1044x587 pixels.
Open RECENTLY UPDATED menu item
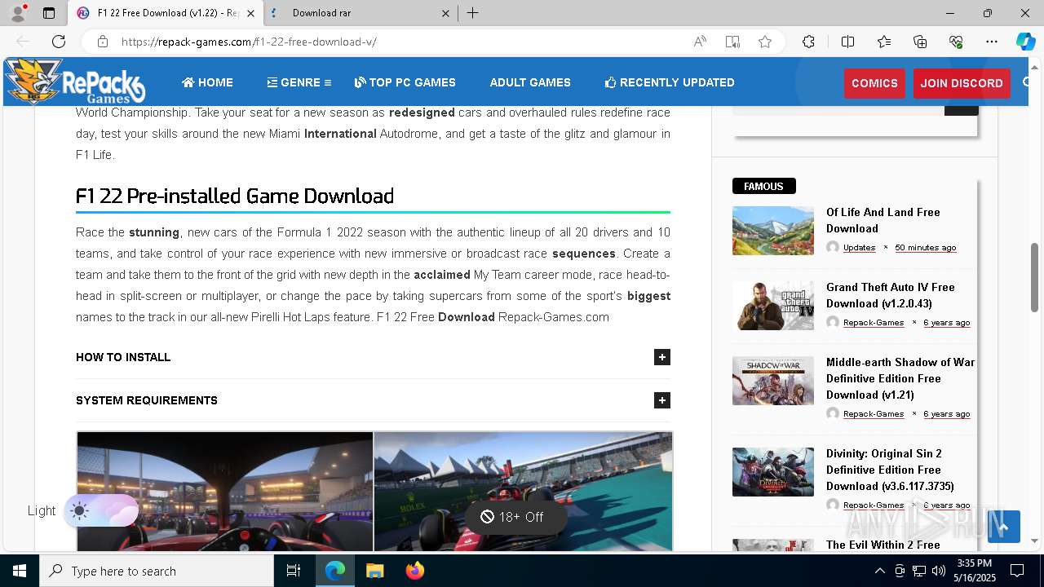click(x=670, y=82)
